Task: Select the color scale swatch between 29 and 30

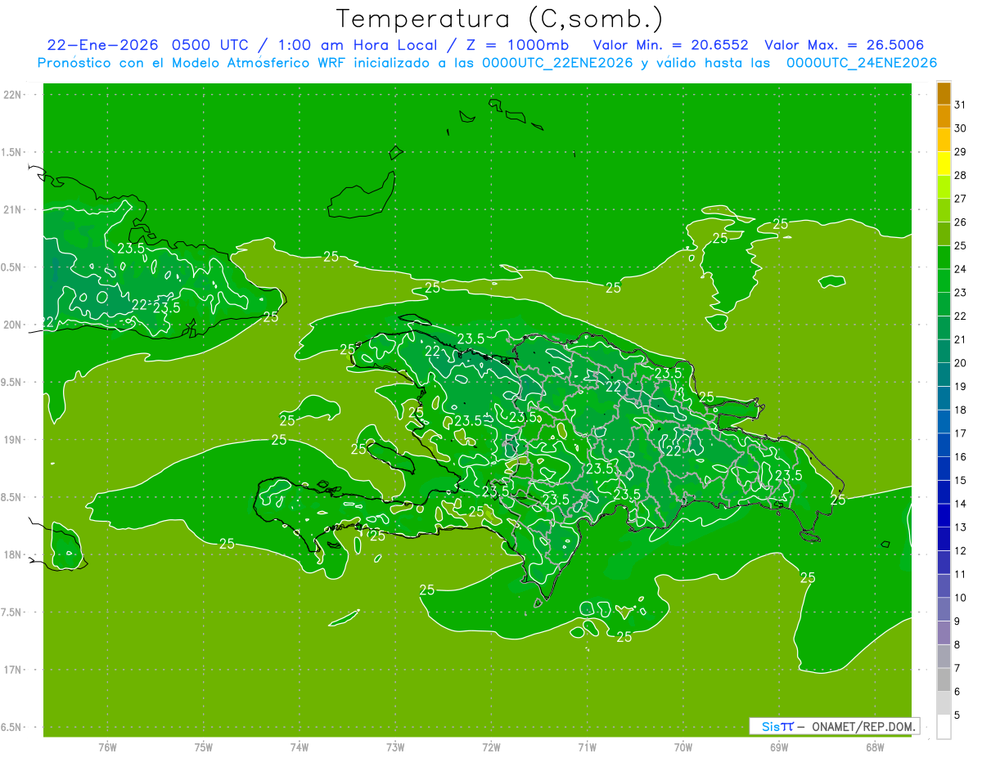Action: 944,140
